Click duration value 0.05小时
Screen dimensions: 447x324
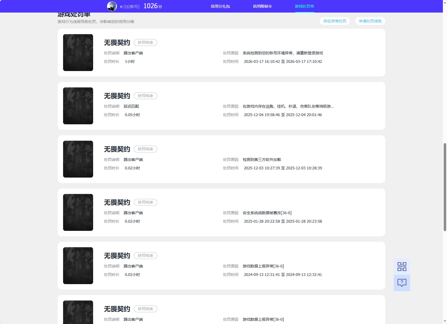pyautogui.click(x=132, y=115)
